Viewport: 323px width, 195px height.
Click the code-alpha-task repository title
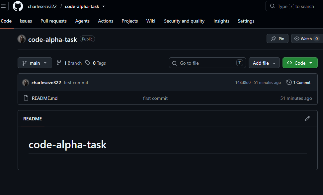(52, 39)
